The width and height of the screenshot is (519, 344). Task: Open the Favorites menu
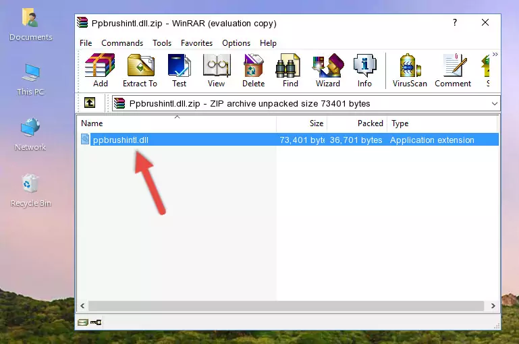pyautogui.click(x=196, y=43)
